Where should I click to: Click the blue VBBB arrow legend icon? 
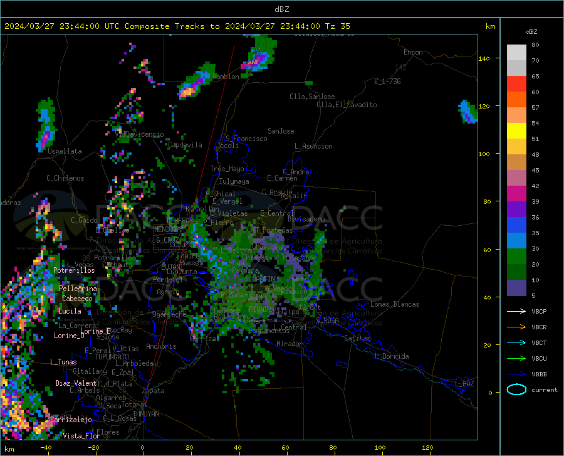point(516,374)
